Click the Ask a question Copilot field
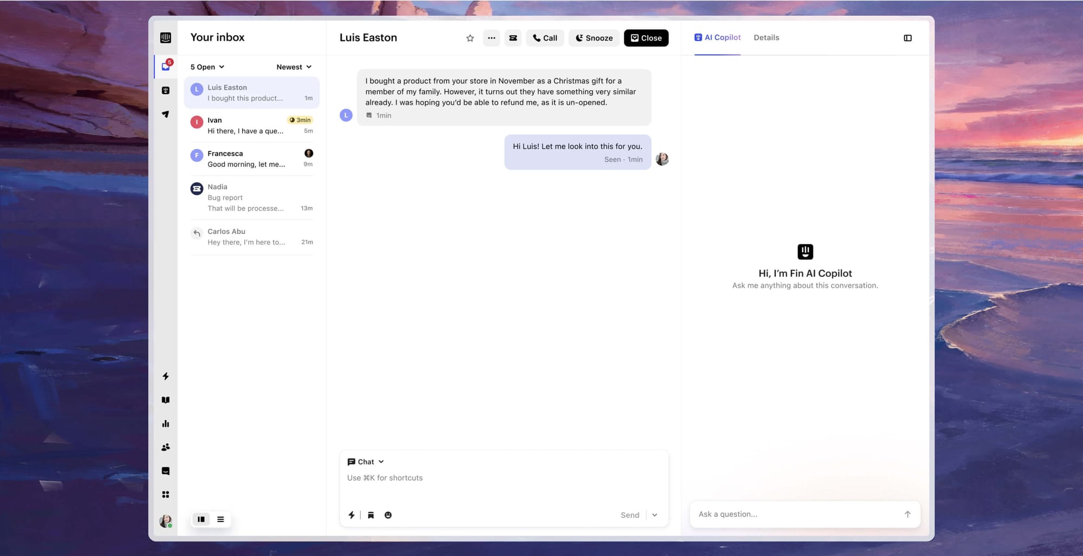Viewport: 1083px width, 556px height. tap(785, 514)
